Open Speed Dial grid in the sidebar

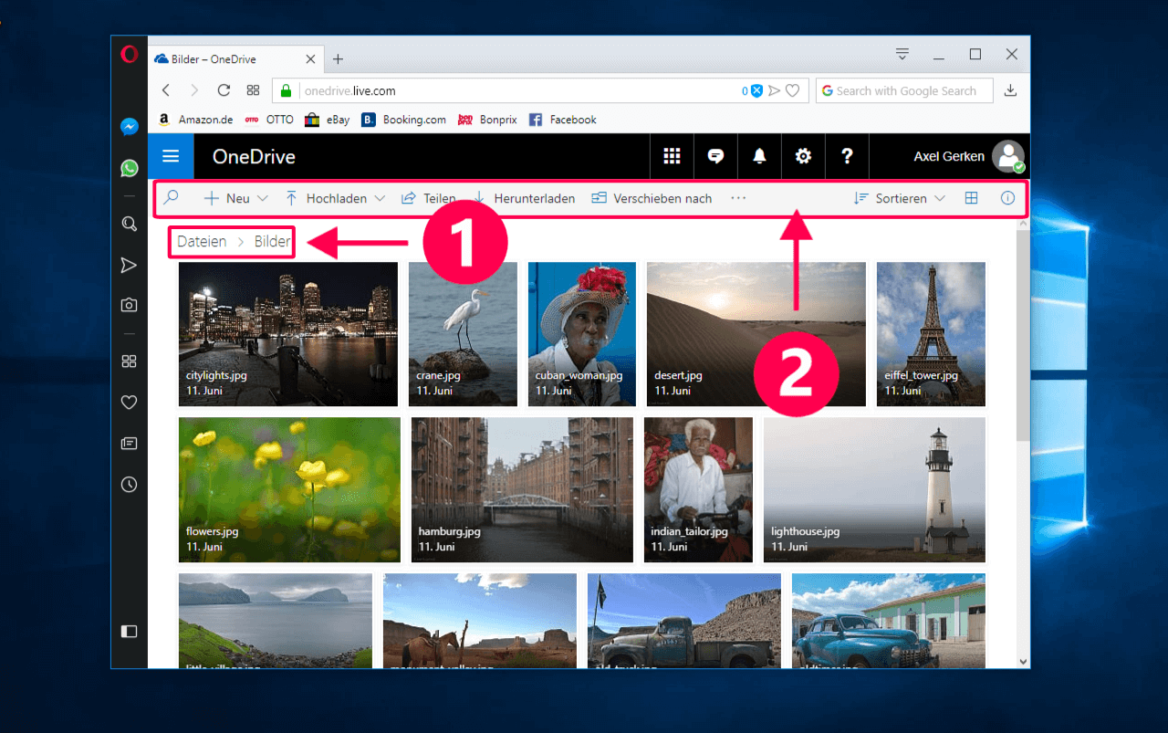point(130,361)
